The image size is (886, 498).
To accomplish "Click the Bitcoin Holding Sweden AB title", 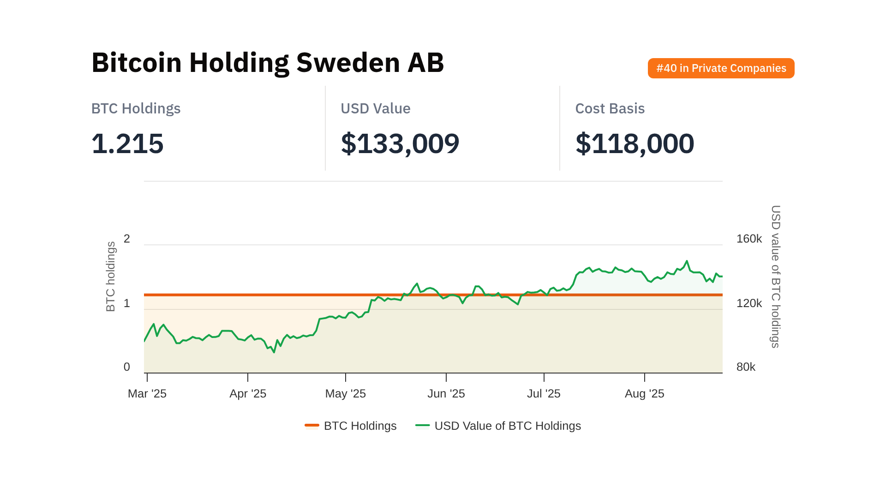I will click(268, 63).
